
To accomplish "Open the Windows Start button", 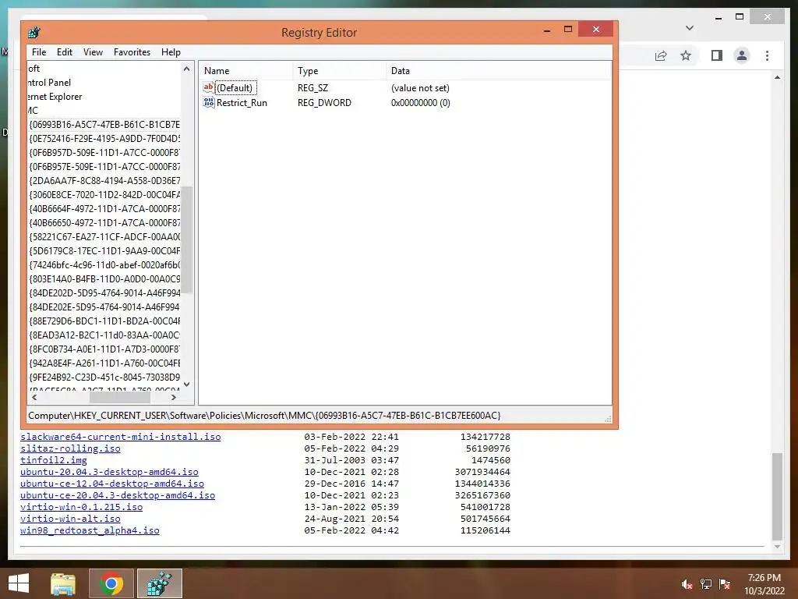I will tap(19, 583).
